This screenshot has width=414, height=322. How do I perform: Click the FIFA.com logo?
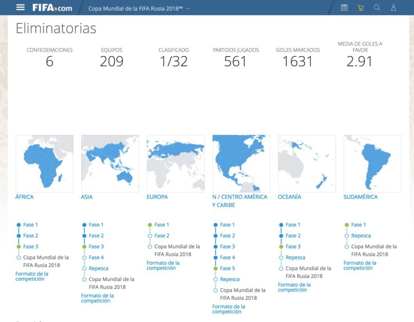click(52, 8)
